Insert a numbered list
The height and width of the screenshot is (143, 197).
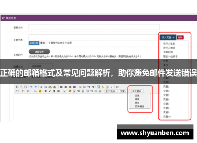click(x=80, y=87)
